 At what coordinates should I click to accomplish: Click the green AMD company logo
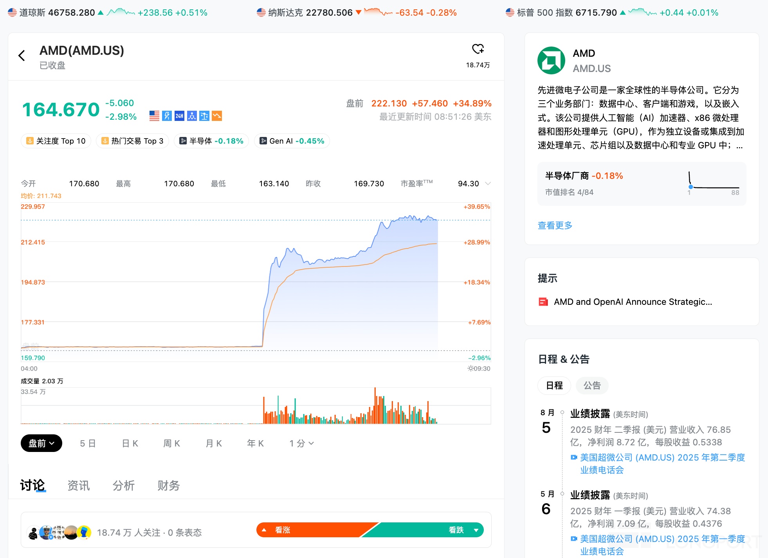(551, 61)
